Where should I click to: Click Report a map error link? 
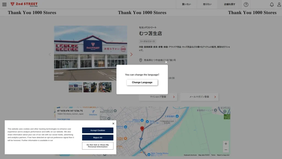[223, 155]
